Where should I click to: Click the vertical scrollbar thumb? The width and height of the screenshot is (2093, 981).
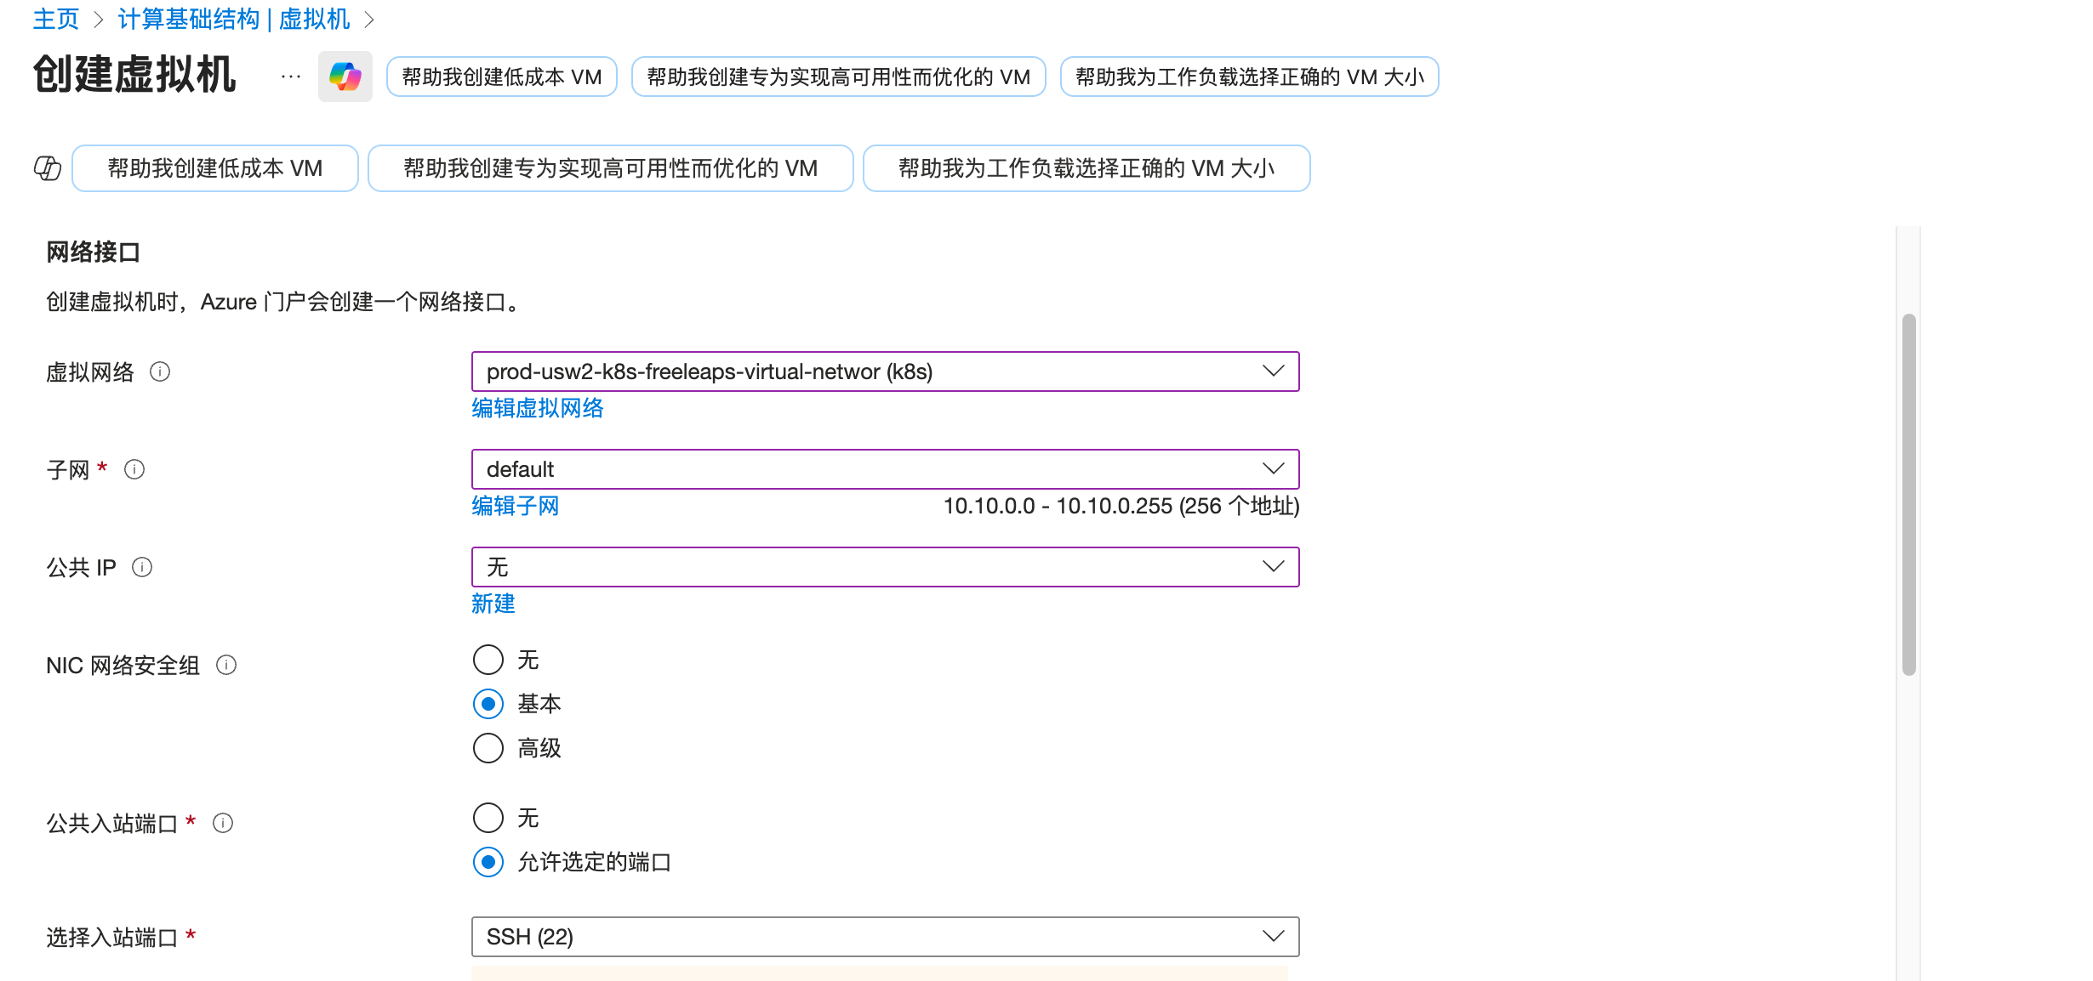[x=1908, y=493]
